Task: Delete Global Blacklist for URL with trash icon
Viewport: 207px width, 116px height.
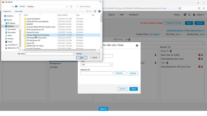Action: (x=202, y=67)
